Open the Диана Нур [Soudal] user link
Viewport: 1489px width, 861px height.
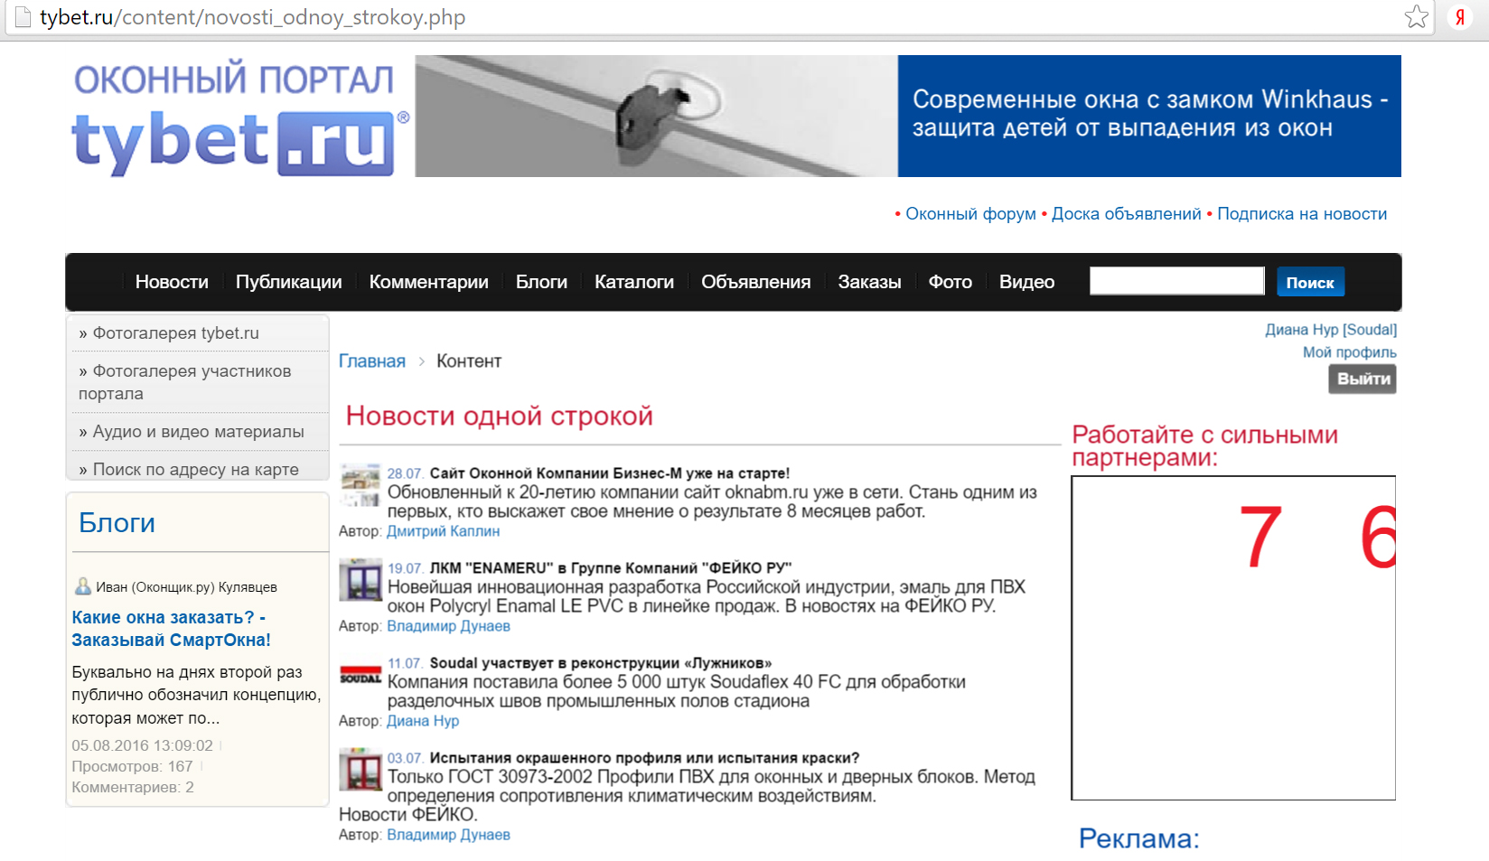pyautogui.click(x=1331, y=330)
